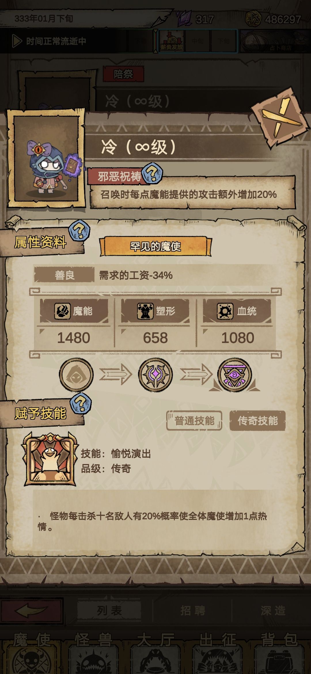This screenshot has width=311, height=674.
Task: Select the purple gem evolution stage icon
Action: 155,375
